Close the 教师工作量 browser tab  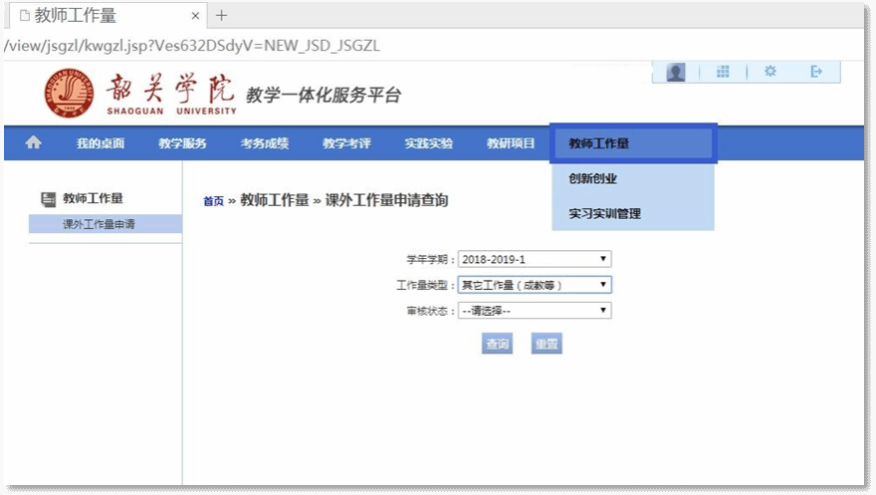195,16
